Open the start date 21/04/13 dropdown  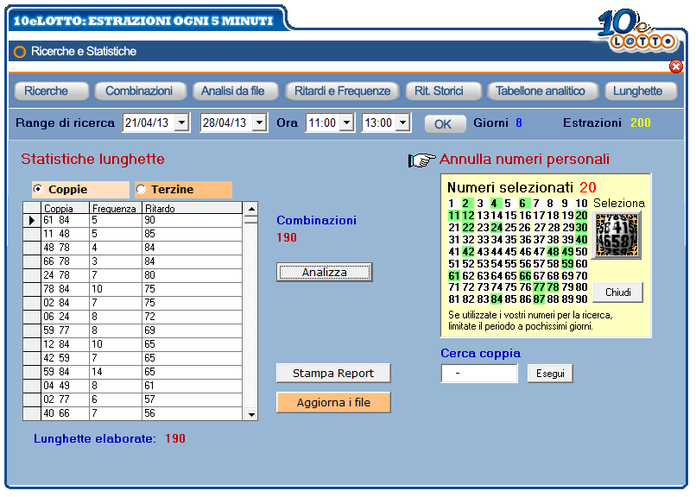point(181,123)
